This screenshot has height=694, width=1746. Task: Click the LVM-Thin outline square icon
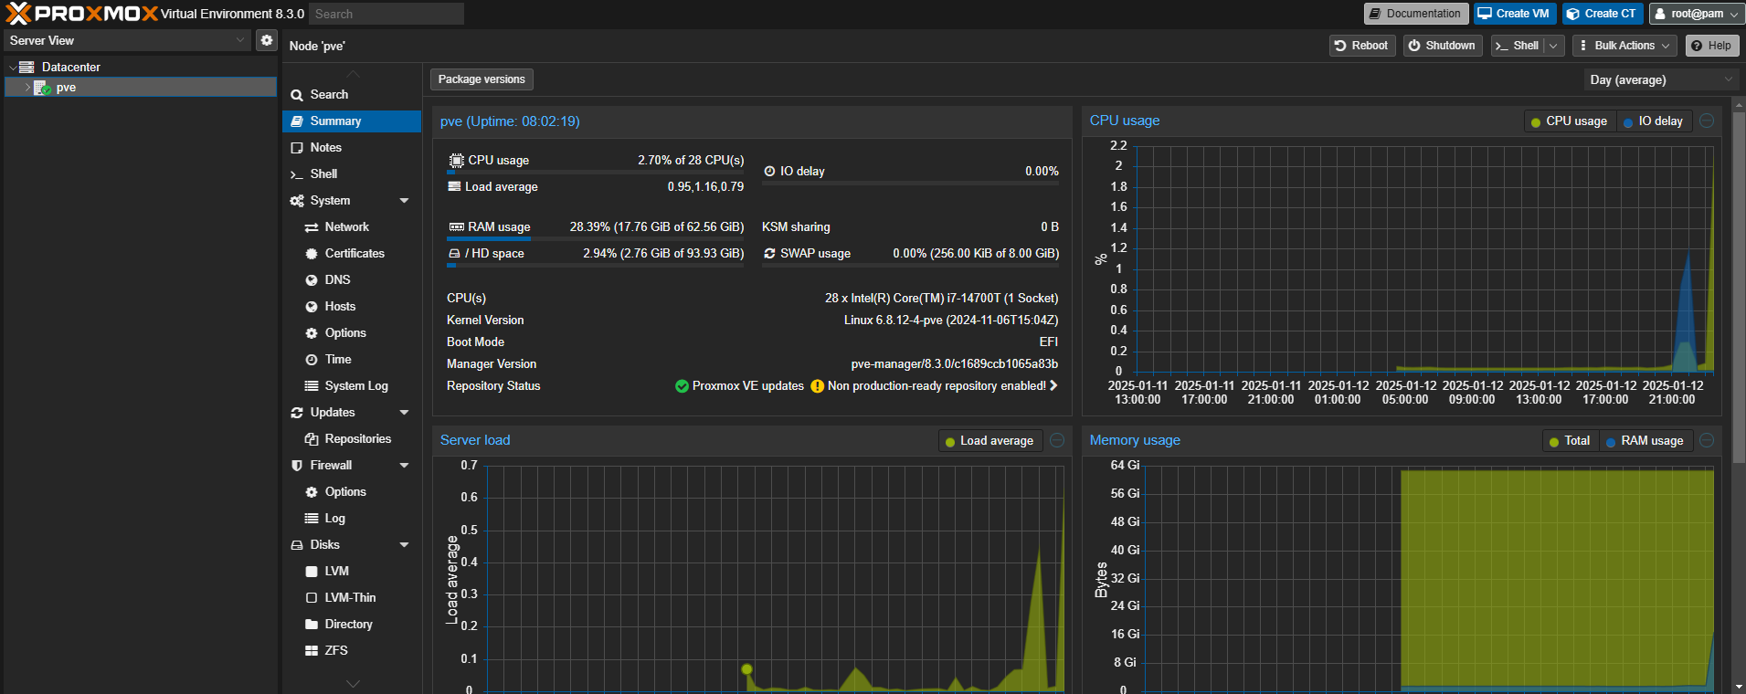pos(312,598)
